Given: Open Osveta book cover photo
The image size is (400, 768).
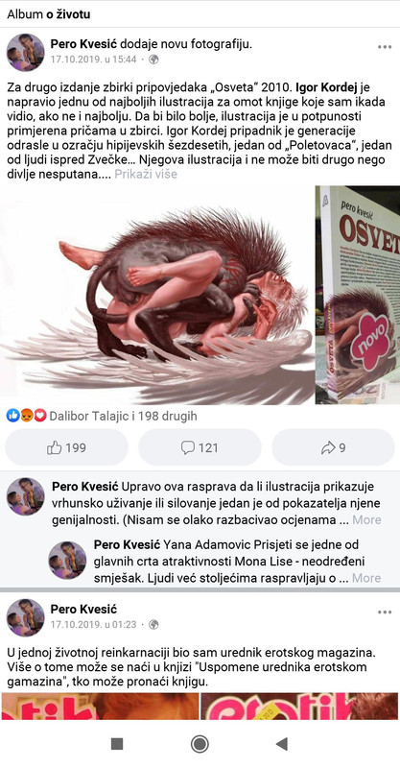Looking at the screenshot, I should [x=358, y=295].
